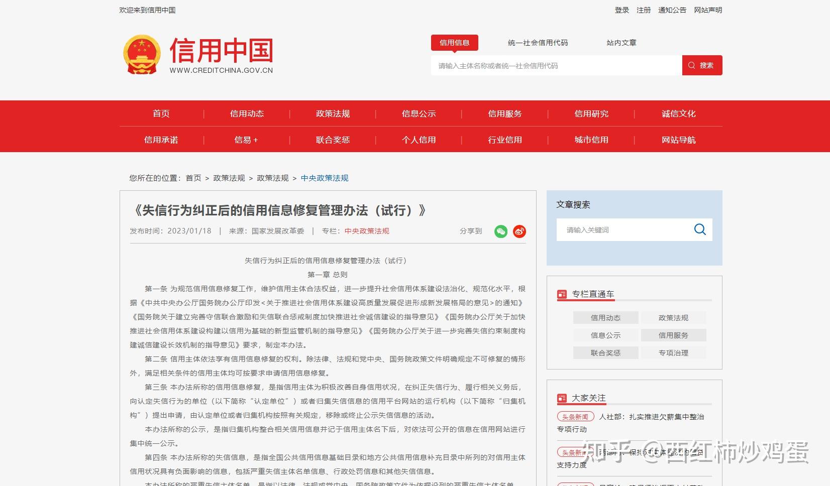The width and height of the screenshot is (830, 486).
Task: Click the 请输入关键词 article search field
Action: coord(623,230)
